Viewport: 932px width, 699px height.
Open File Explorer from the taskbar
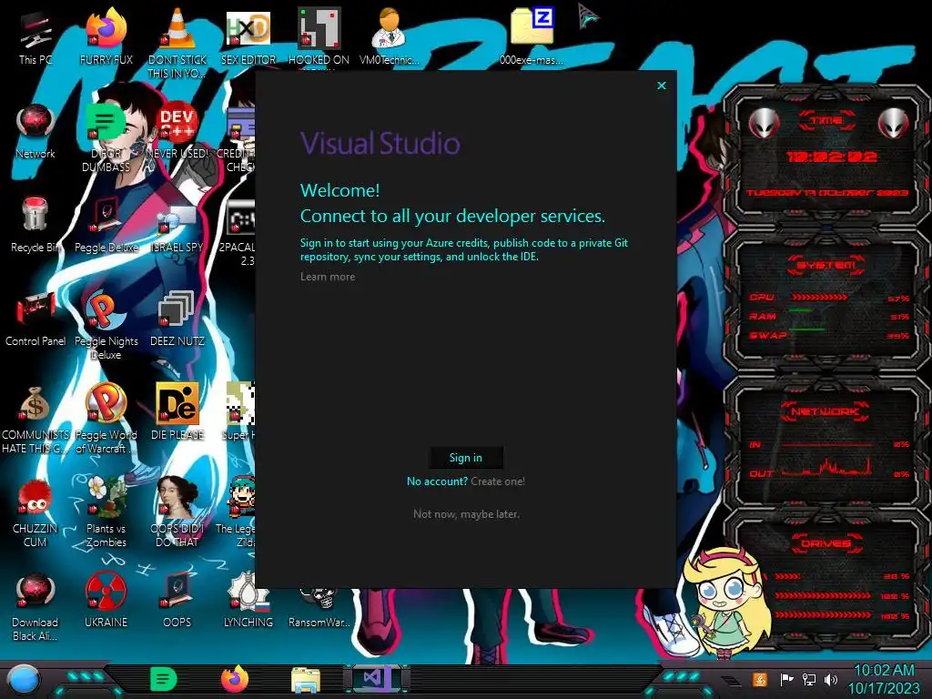[x=306, y=680]
